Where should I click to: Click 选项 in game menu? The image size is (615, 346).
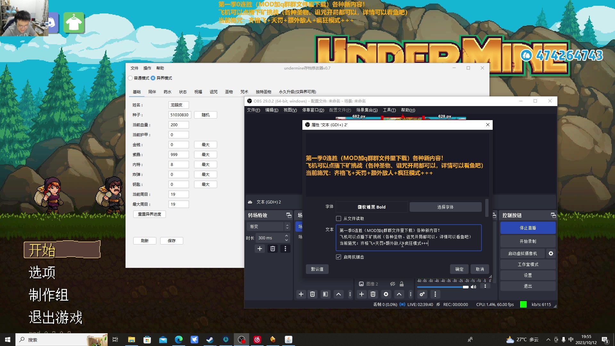pyautogui.click(x=42, y=272)
